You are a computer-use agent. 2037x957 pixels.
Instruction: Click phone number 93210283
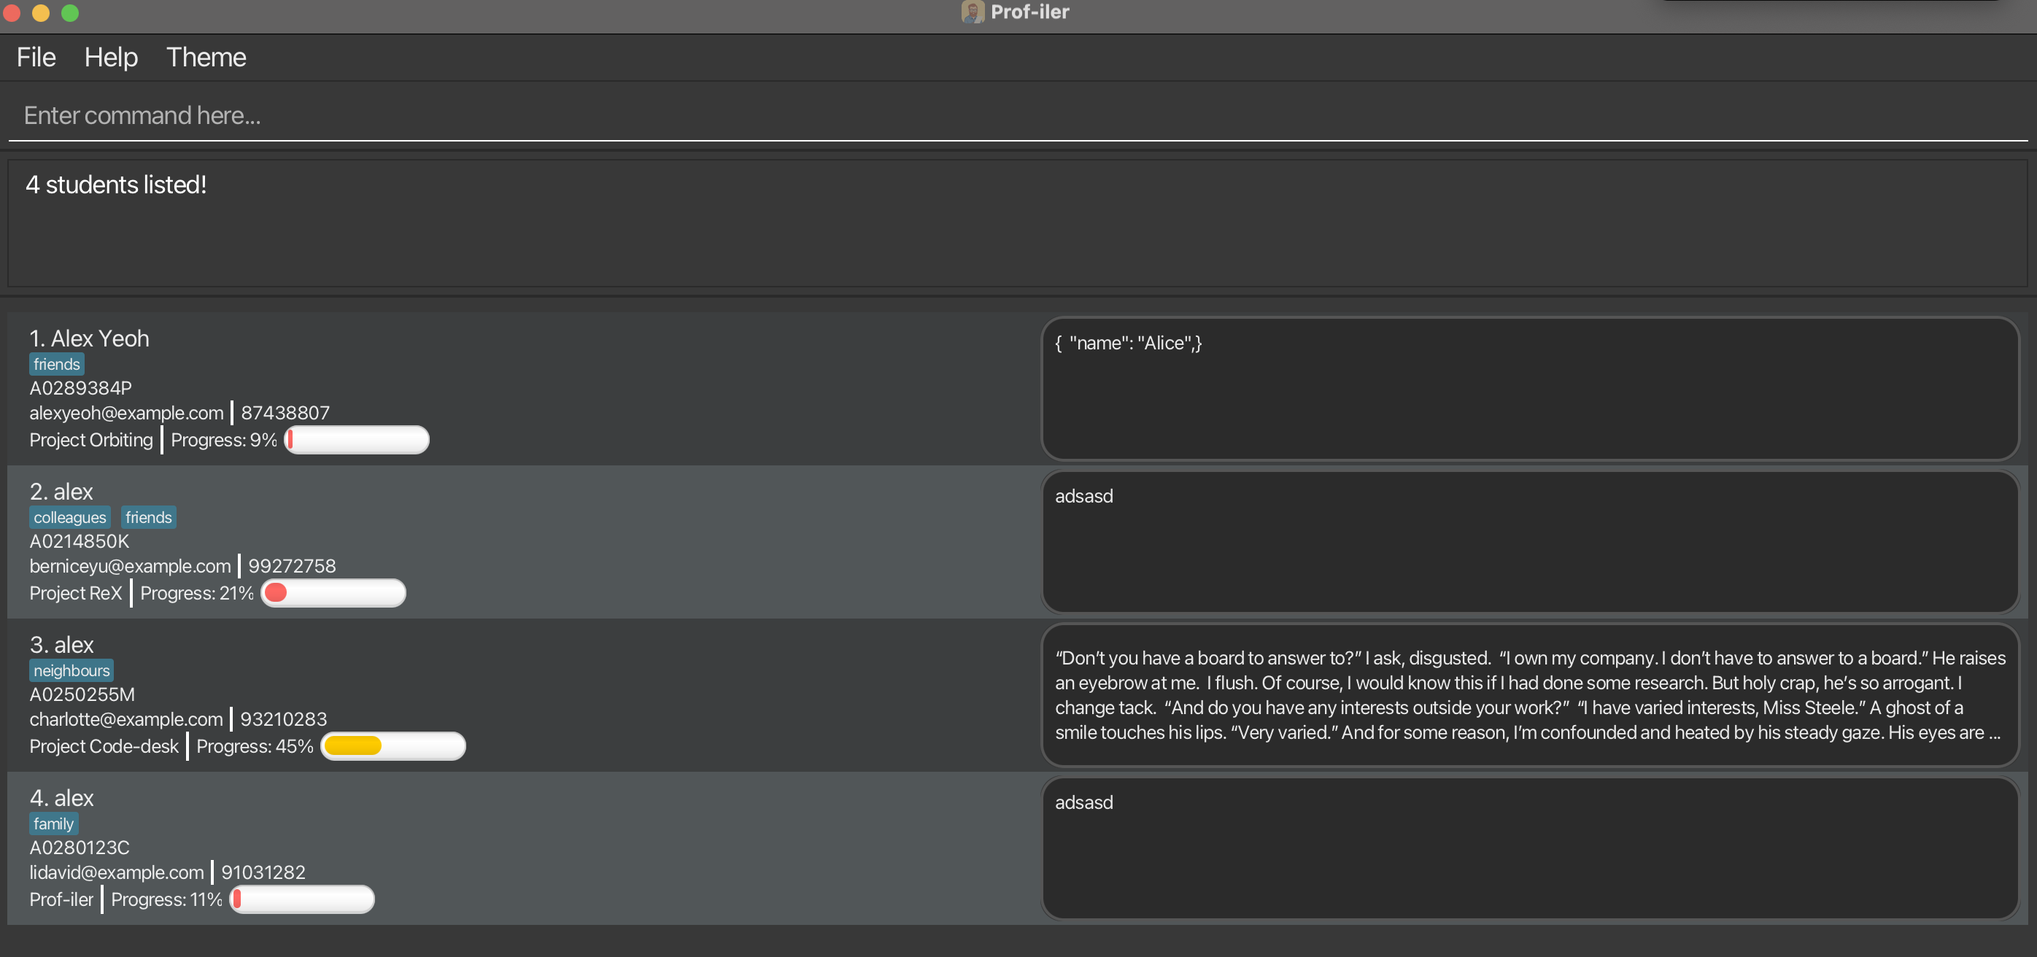tap(284, 719)
